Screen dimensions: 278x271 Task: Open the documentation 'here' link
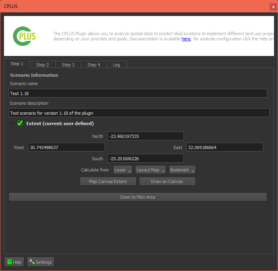coord(186,39)
